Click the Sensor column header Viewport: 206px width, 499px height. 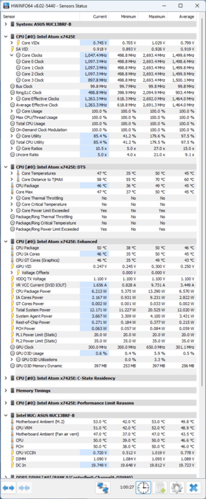click(x=40, y=16)
